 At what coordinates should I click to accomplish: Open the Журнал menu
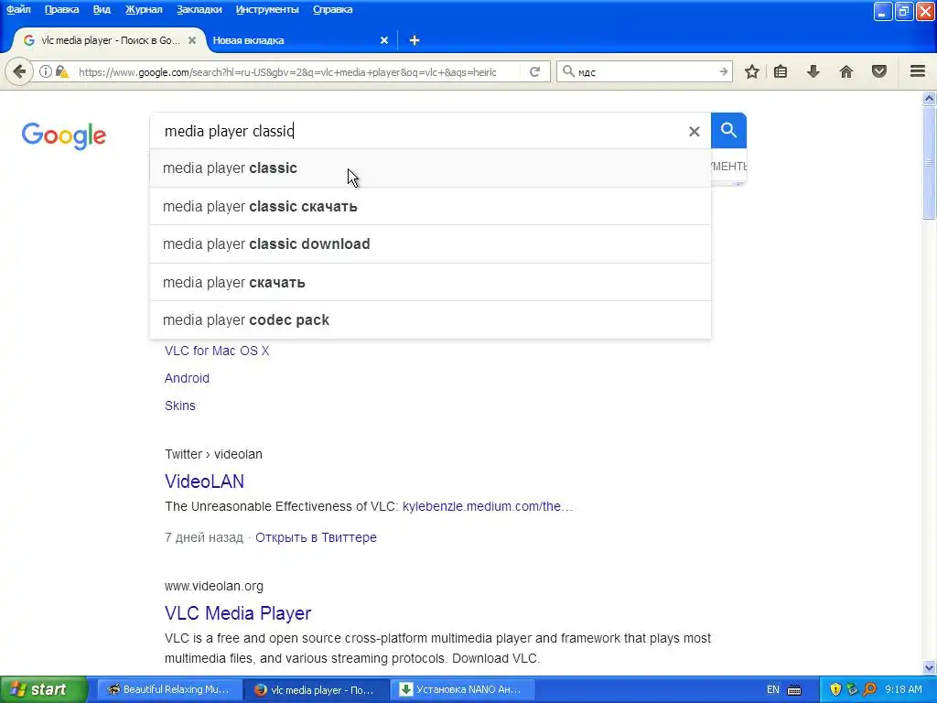[144, 9]
